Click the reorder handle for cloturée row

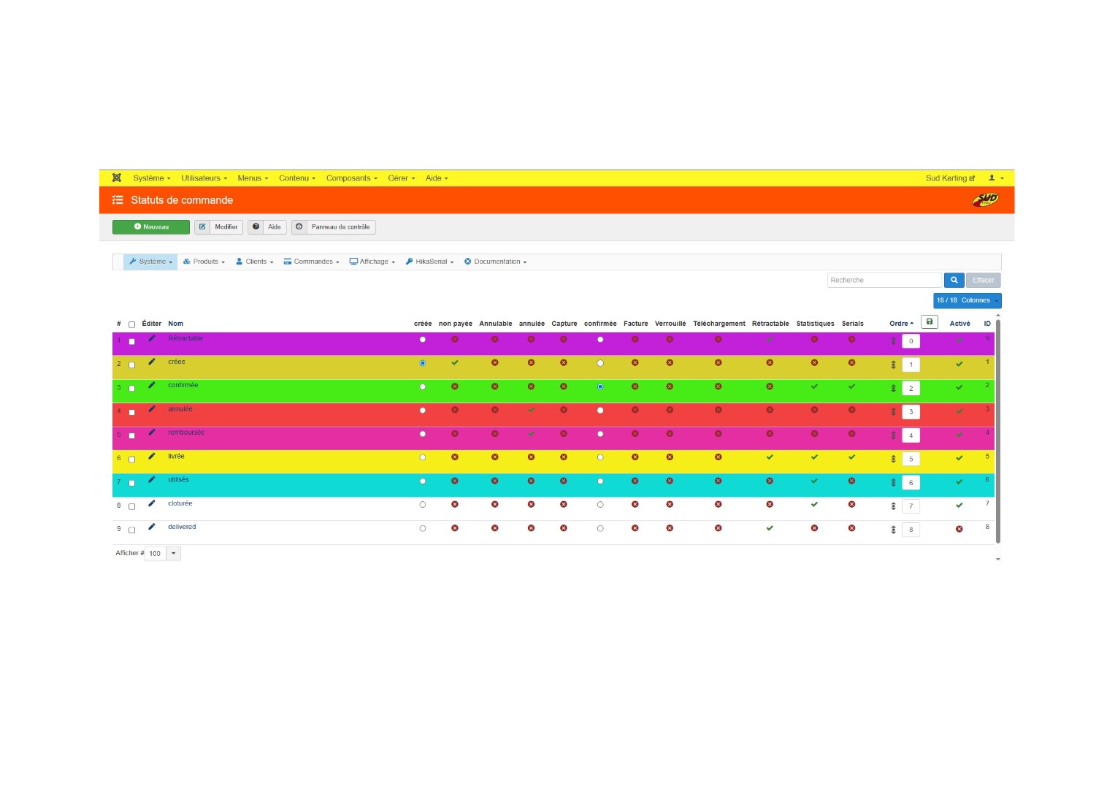click(893, 506)
